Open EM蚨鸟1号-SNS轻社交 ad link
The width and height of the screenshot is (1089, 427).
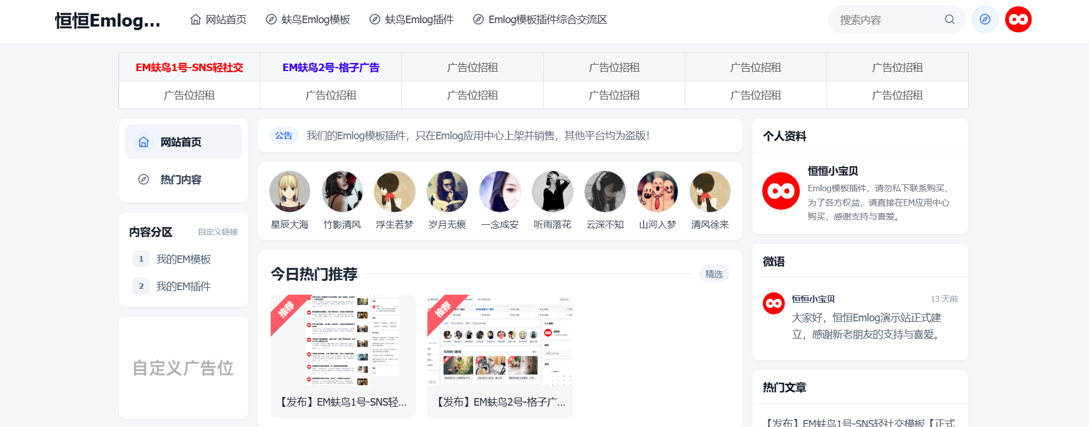coord(190,68)
